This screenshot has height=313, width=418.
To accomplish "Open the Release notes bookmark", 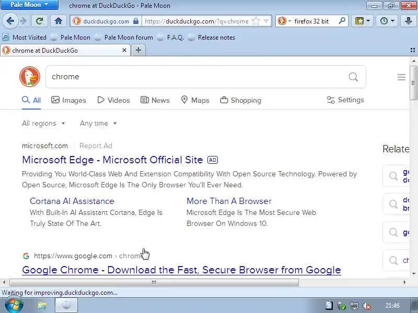I will coord(212,37).
